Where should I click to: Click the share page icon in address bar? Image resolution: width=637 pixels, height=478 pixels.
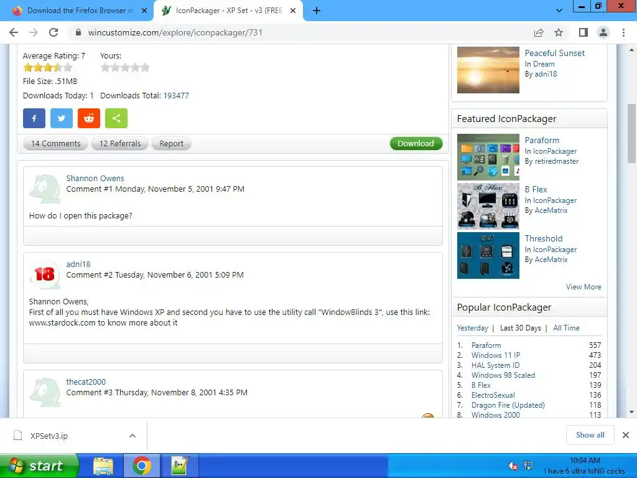click(x=539, y=32)
